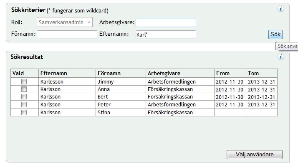Image resolution: width=298 pixels, height=165 pixels.
Task: Open info icon in Sökresultat panel
Action: [281, 57]
